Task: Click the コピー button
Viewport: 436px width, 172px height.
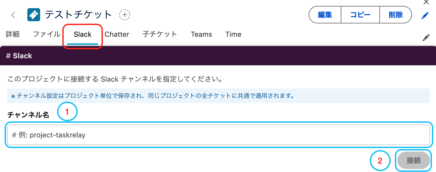Action: tap(360, 15)
